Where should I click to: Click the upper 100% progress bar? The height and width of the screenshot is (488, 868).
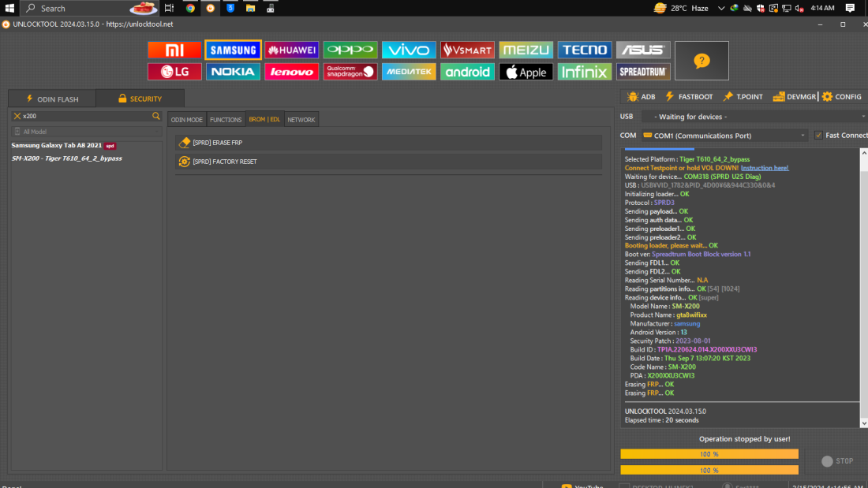click(709, 454)
